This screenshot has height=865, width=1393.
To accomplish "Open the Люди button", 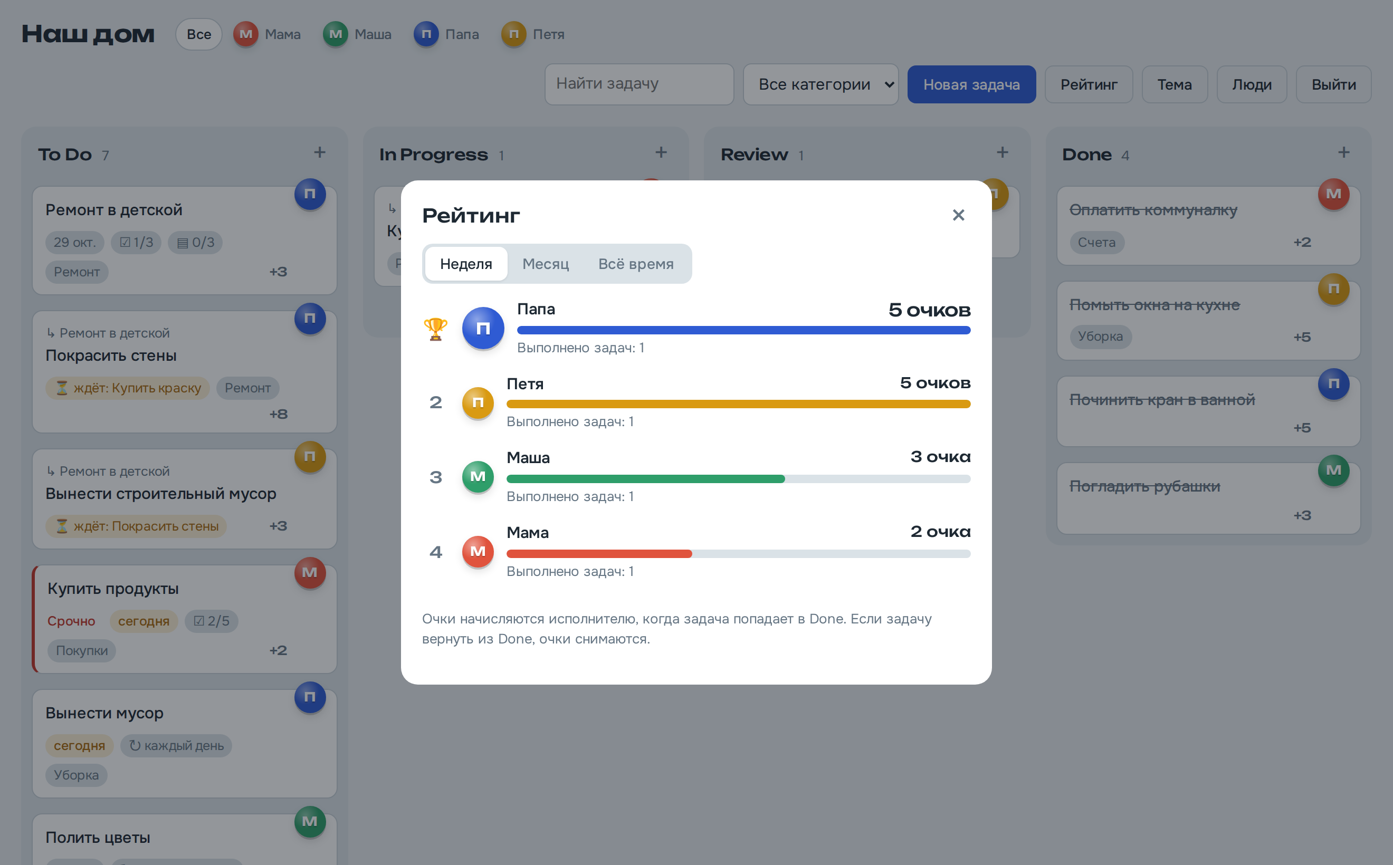I will coord(1252,85).
